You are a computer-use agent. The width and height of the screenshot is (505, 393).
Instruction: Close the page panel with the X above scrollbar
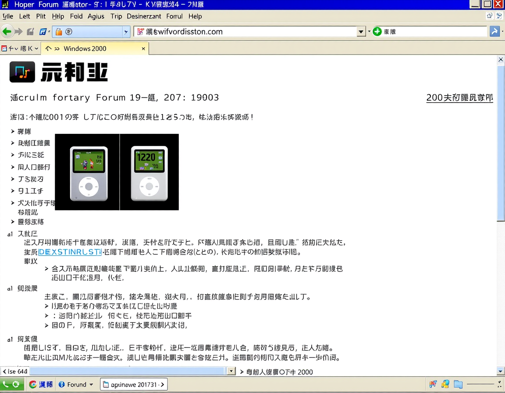[501, 60]
